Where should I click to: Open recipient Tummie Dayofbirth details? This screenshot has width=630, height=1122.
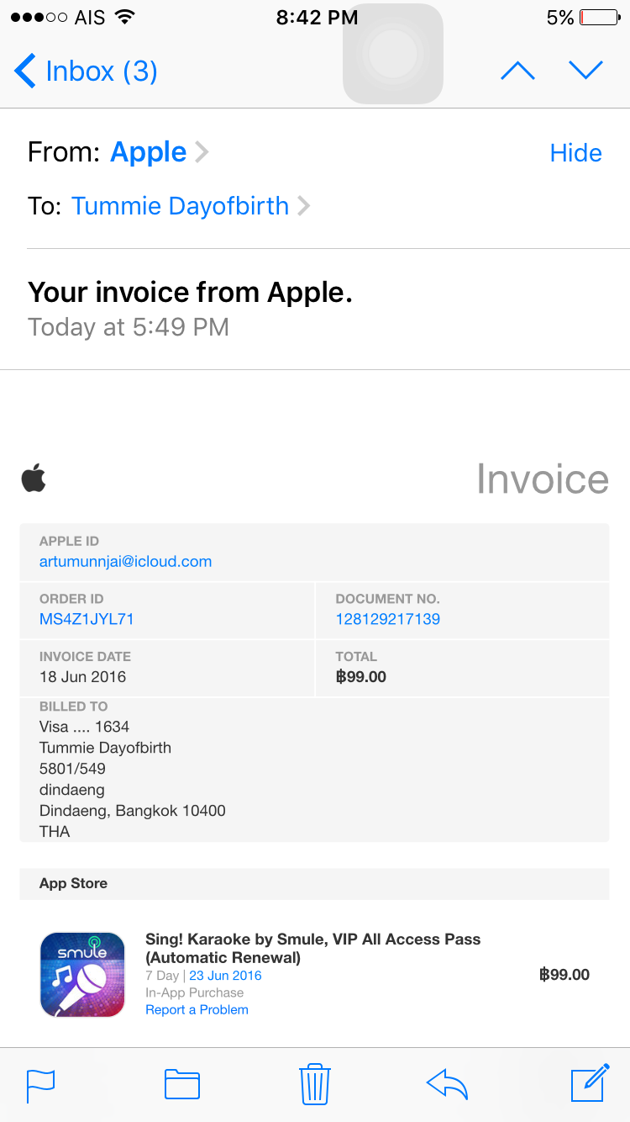180,206
